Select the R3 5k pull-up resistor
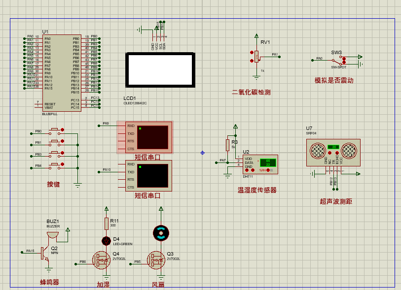The height and width of the screenshot is (290, 401). (x=227, y=145)
